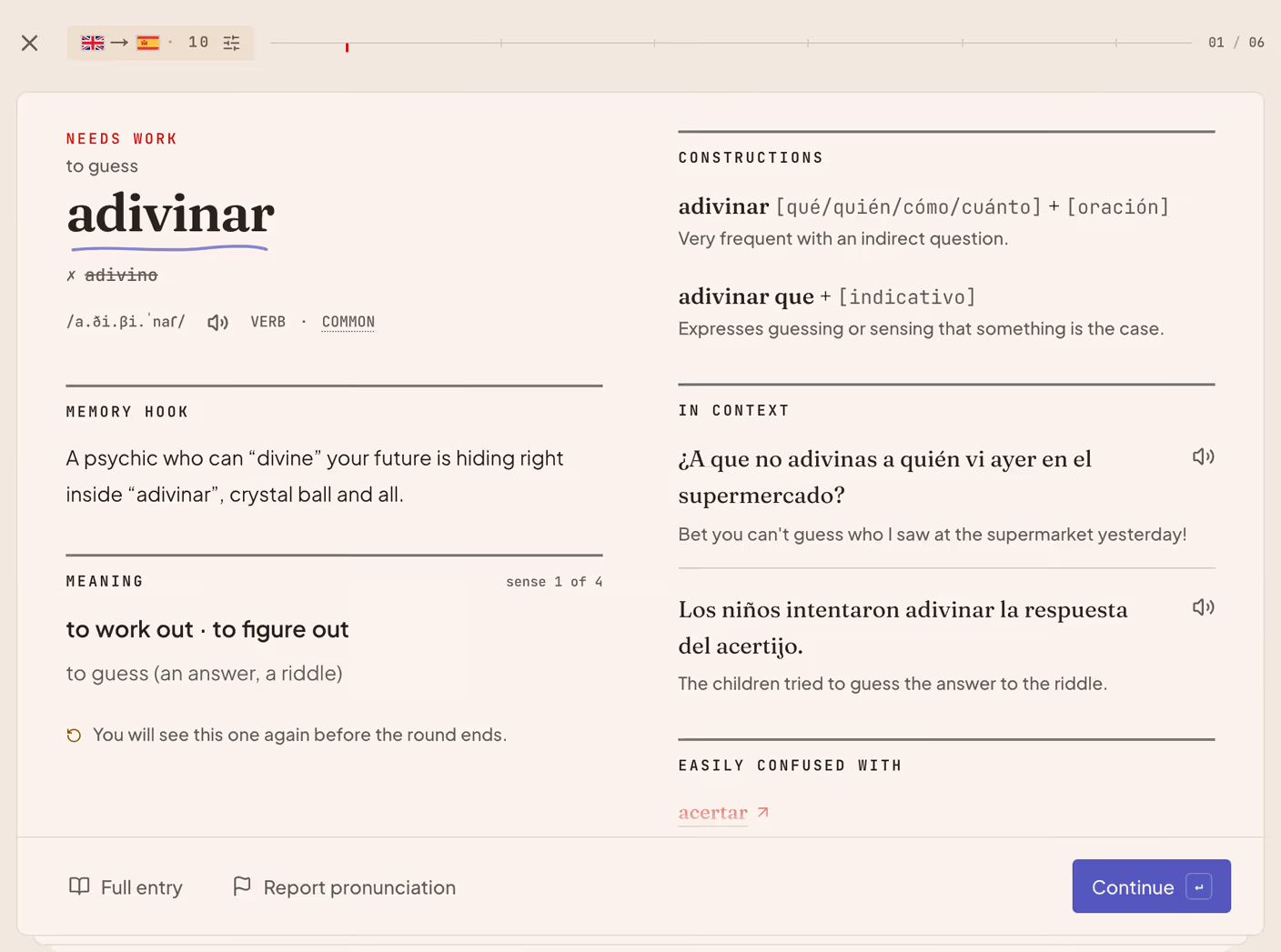
Task: Click the session card count 10
Action: click(x=198, y=43)
